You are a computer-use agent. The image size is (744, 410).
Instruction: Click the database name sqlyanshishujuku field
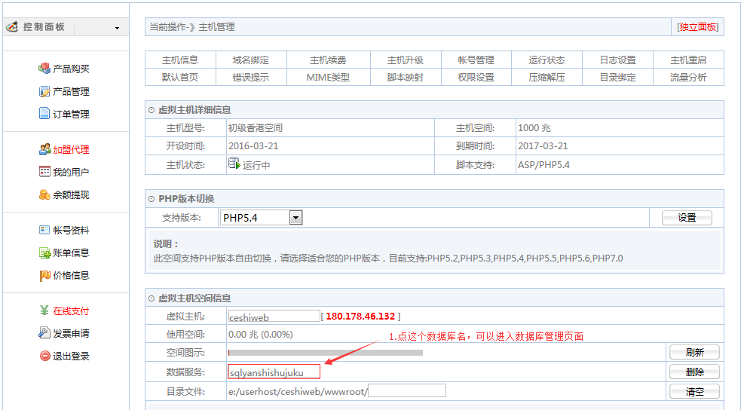pos(274,372)
